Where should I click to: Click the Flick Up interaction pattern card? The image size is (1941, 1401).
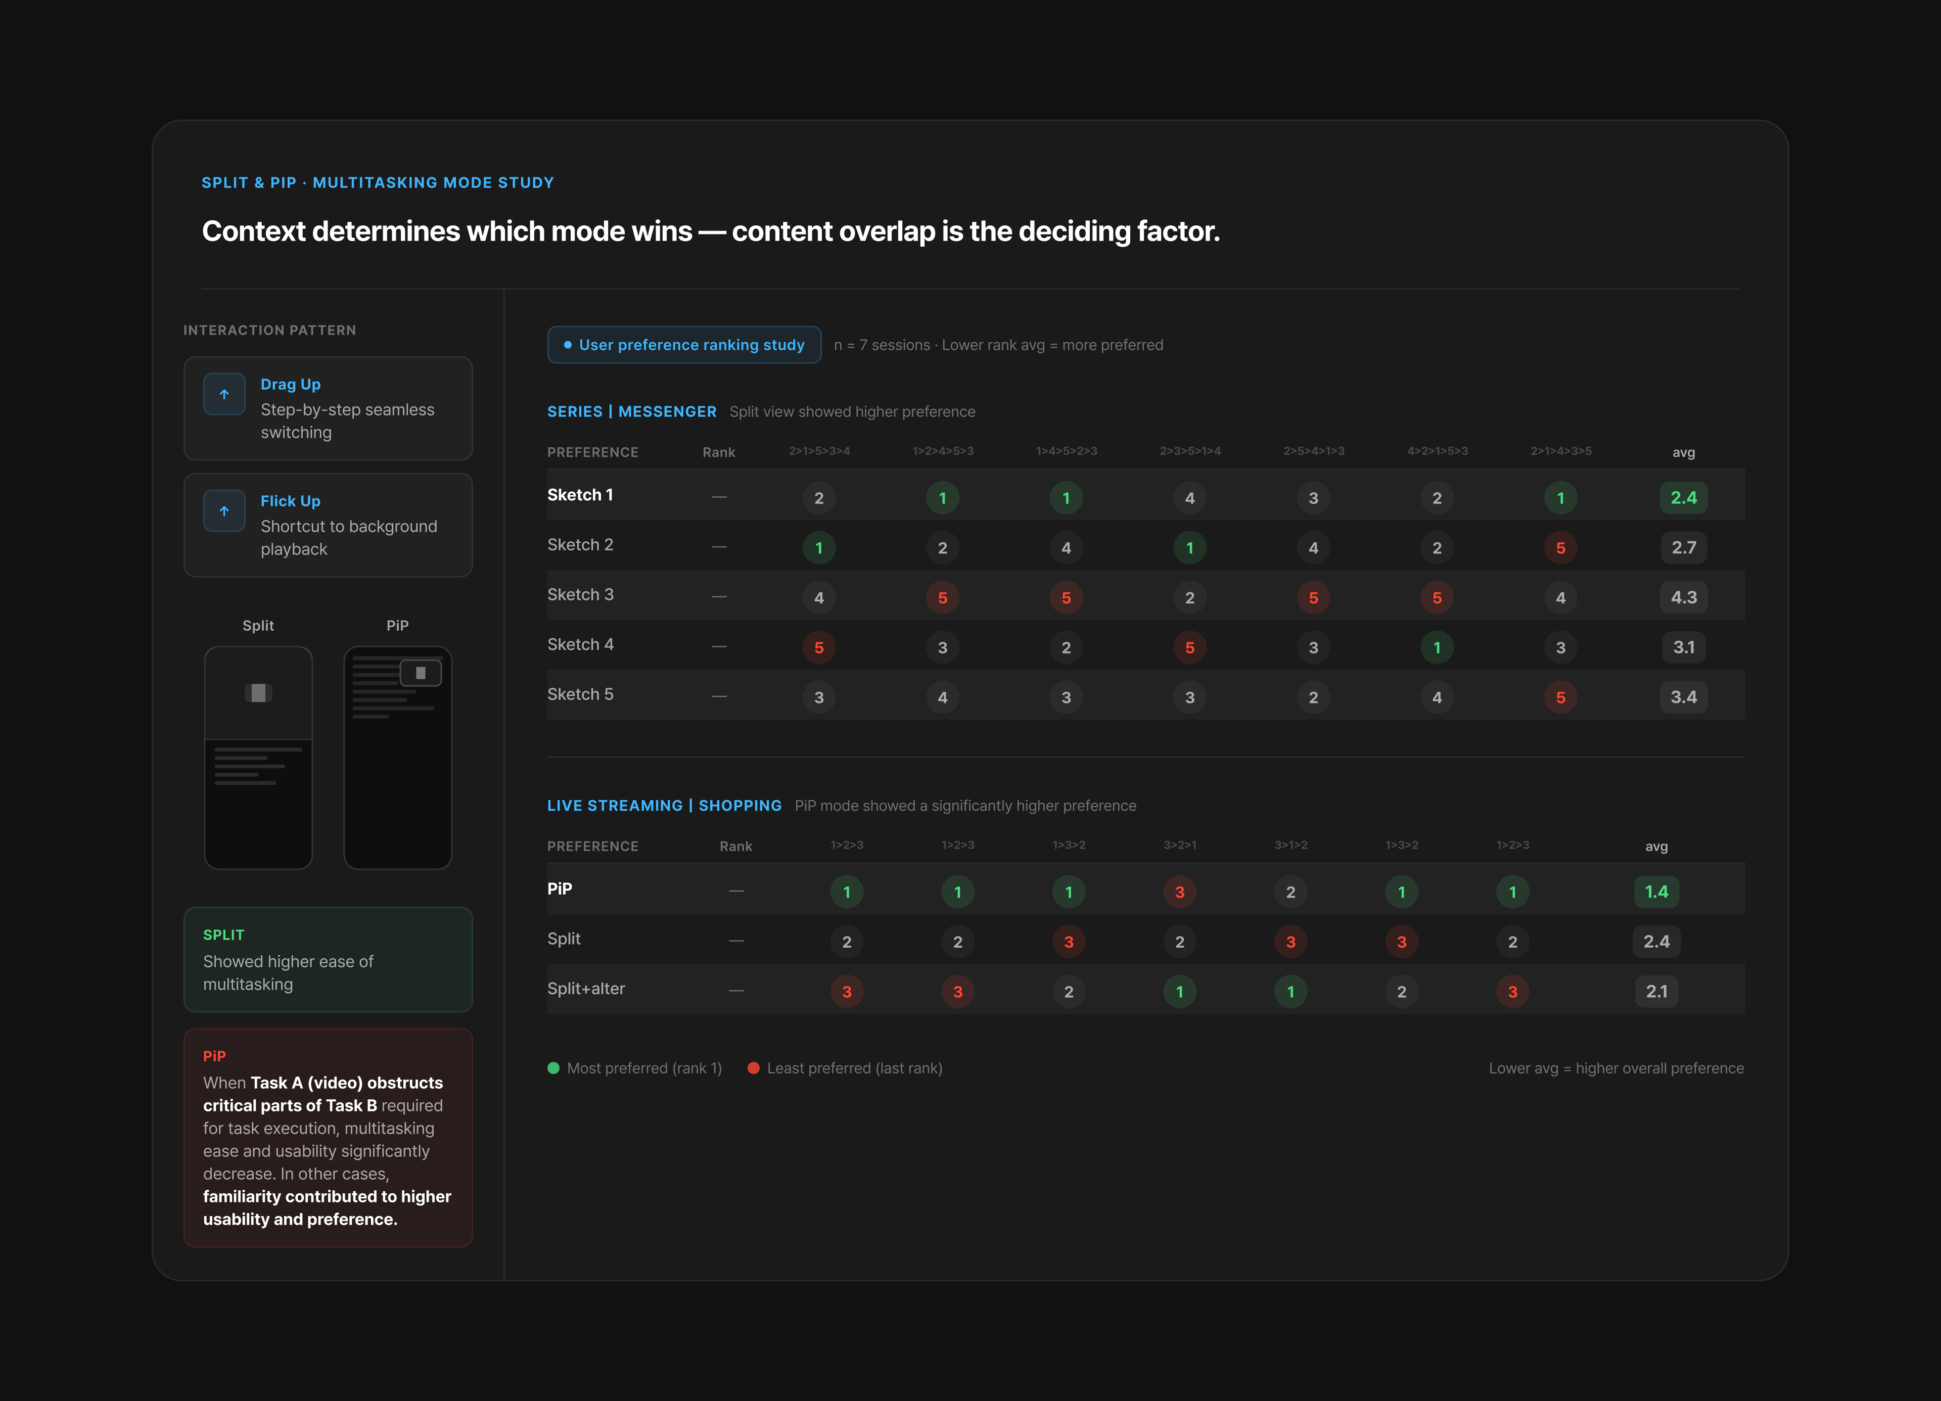tap(329, 525)
